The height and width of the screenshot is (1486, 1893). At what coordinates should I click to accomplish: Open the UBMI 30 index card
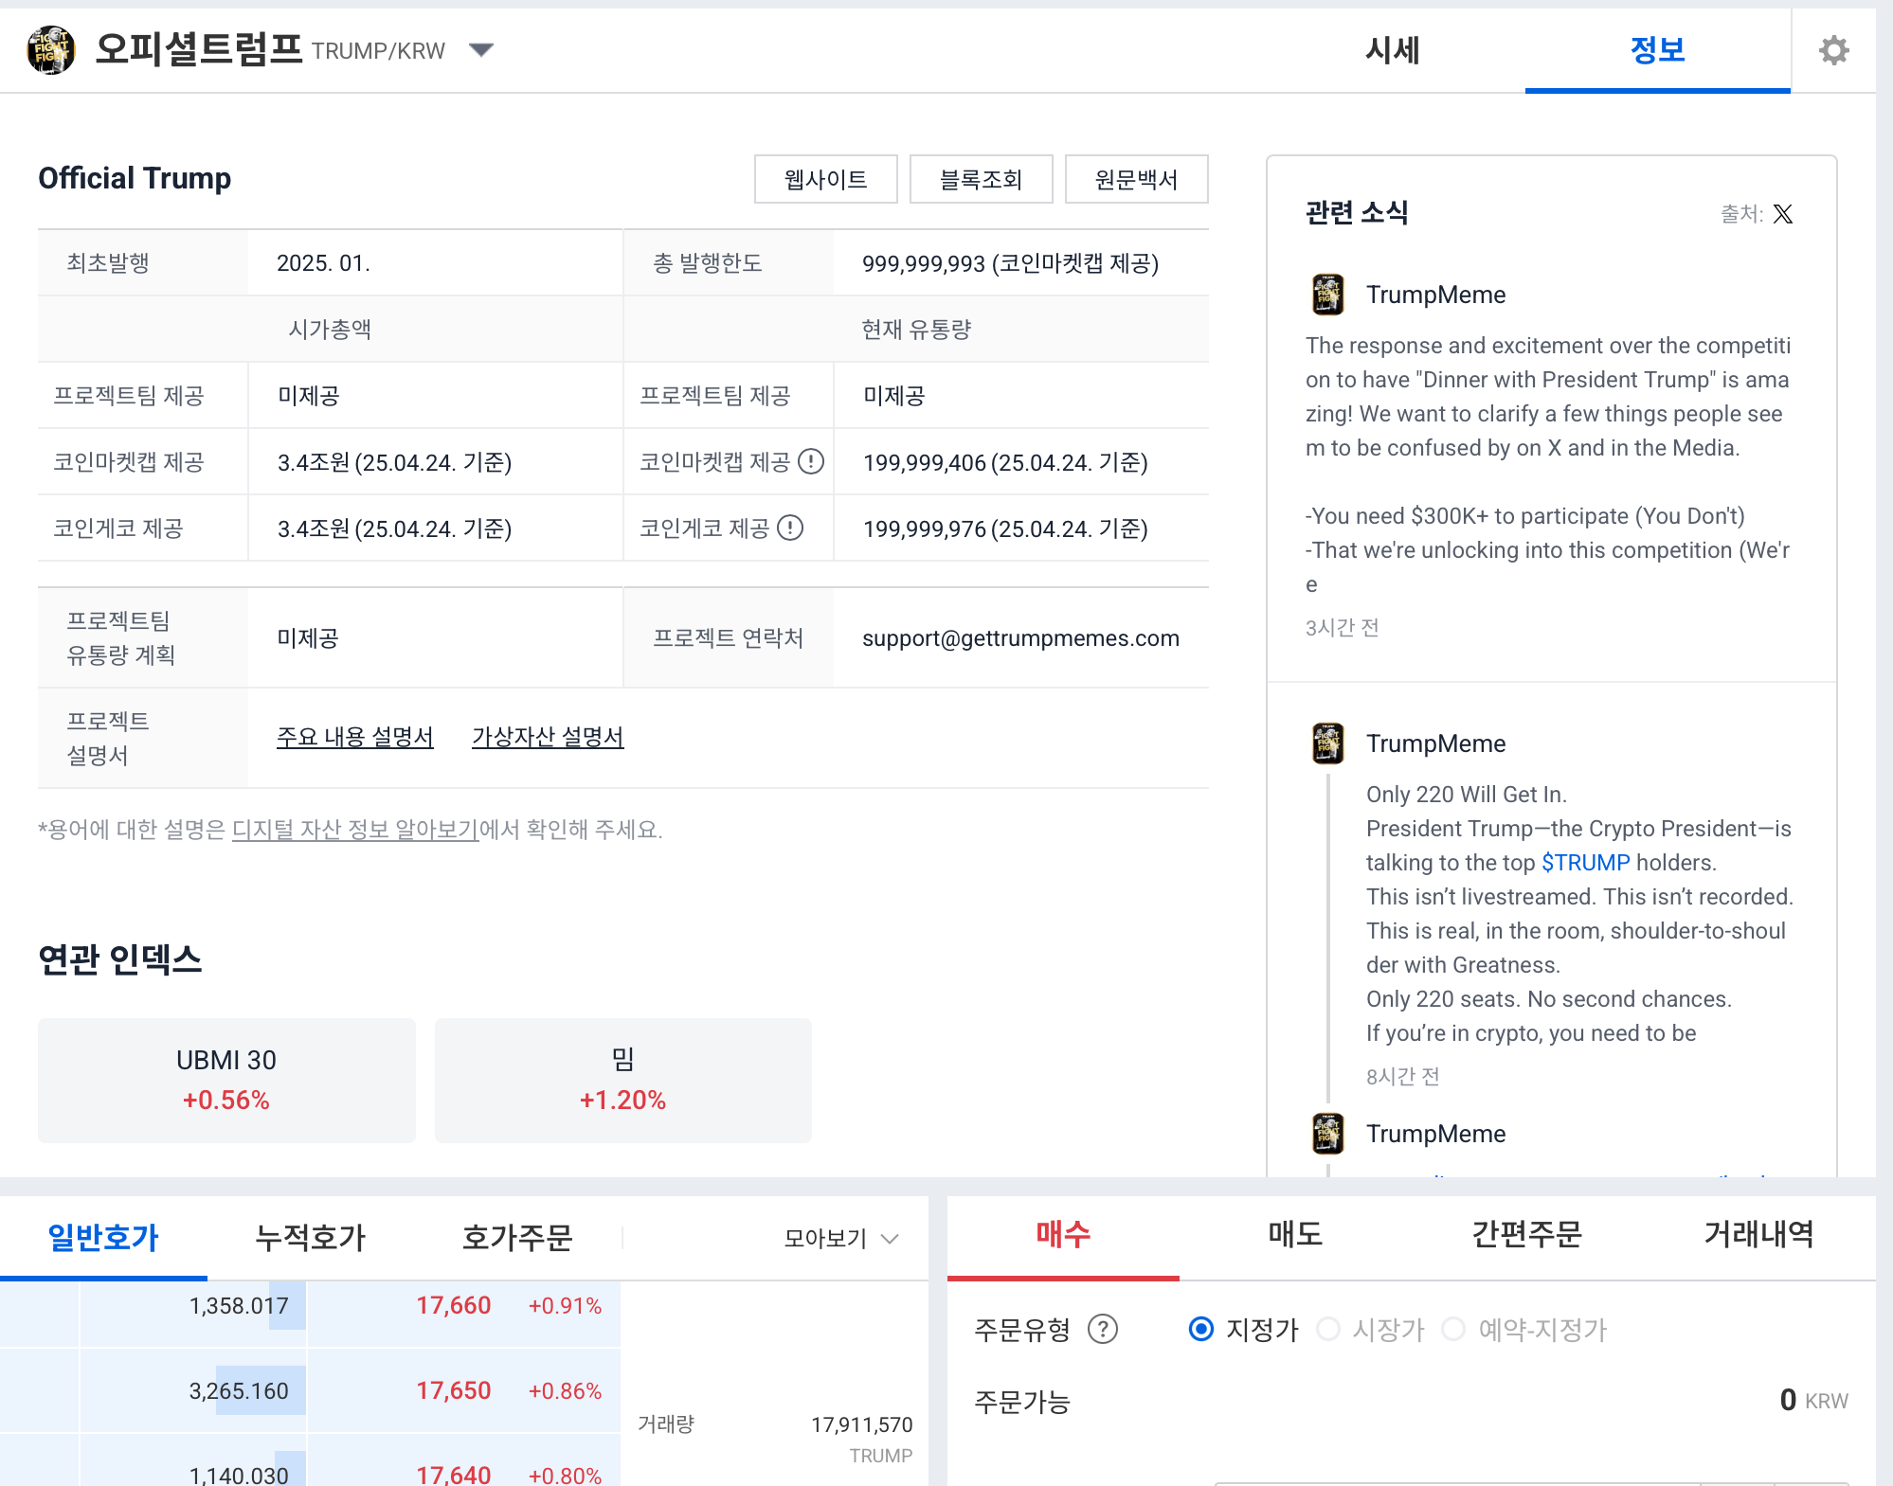(226, 1081)
